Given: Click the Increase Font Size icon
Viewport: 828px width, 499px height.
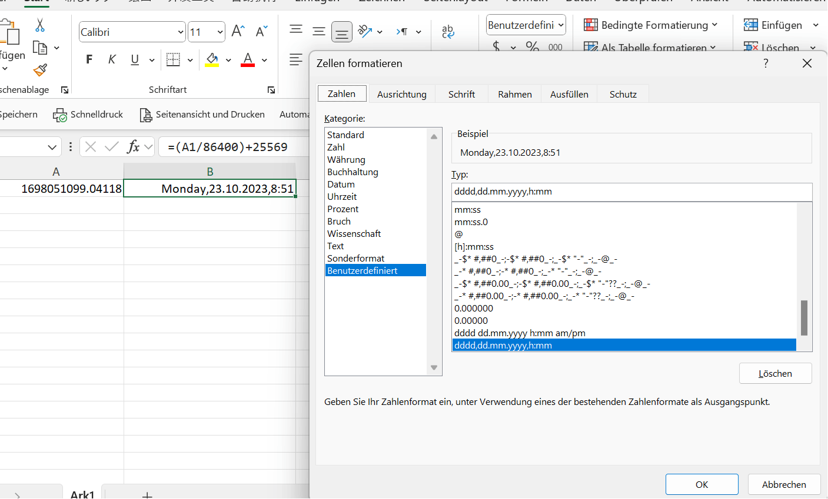Looking at the screenshot, I should point(238,31).
